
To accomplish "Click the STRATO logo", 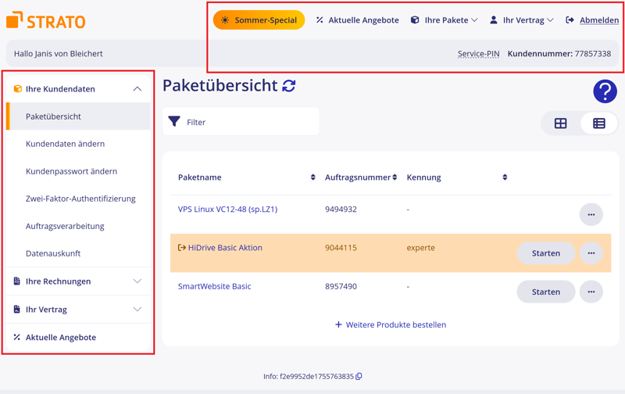I will (46, 20).
